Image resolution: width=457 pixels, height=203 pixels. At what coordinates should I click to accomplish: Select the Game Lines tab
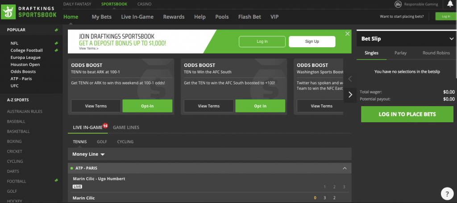[126, 127]
